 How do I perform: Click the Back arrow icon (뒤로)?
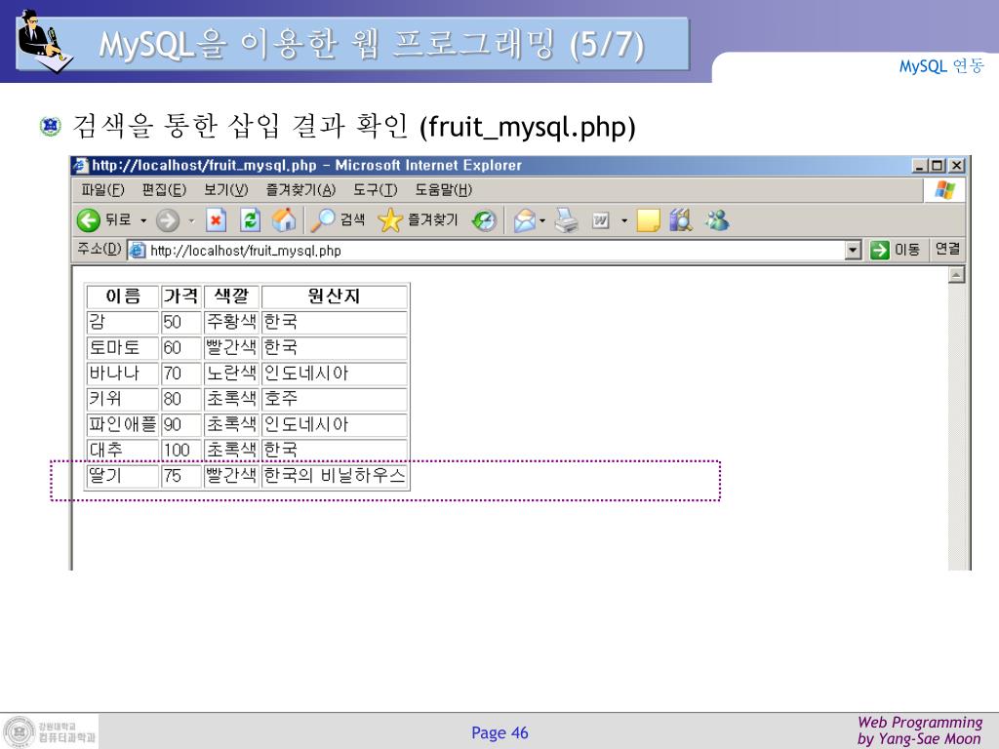tap(89, 220)
